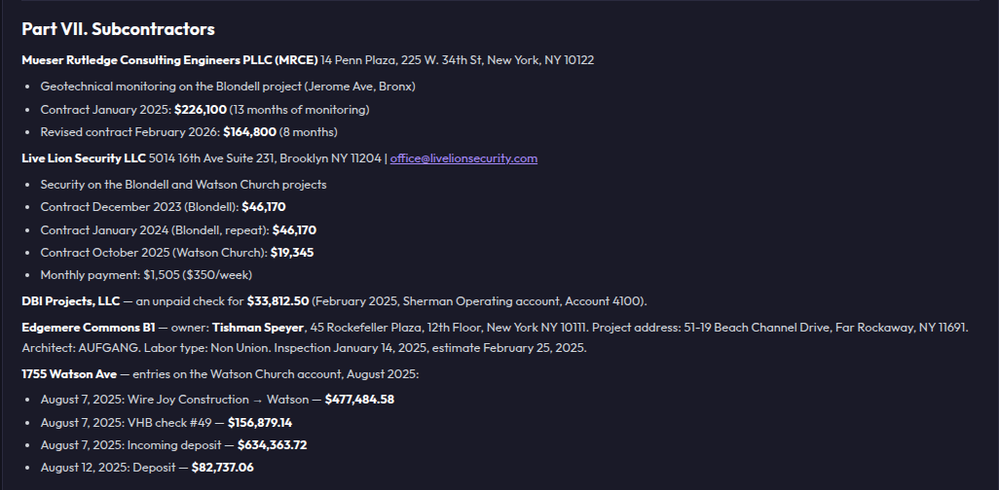This screenshot has height=490, width=999.
Task: Click the incoming deposit $634,363.72 amount
Action: 272,445
